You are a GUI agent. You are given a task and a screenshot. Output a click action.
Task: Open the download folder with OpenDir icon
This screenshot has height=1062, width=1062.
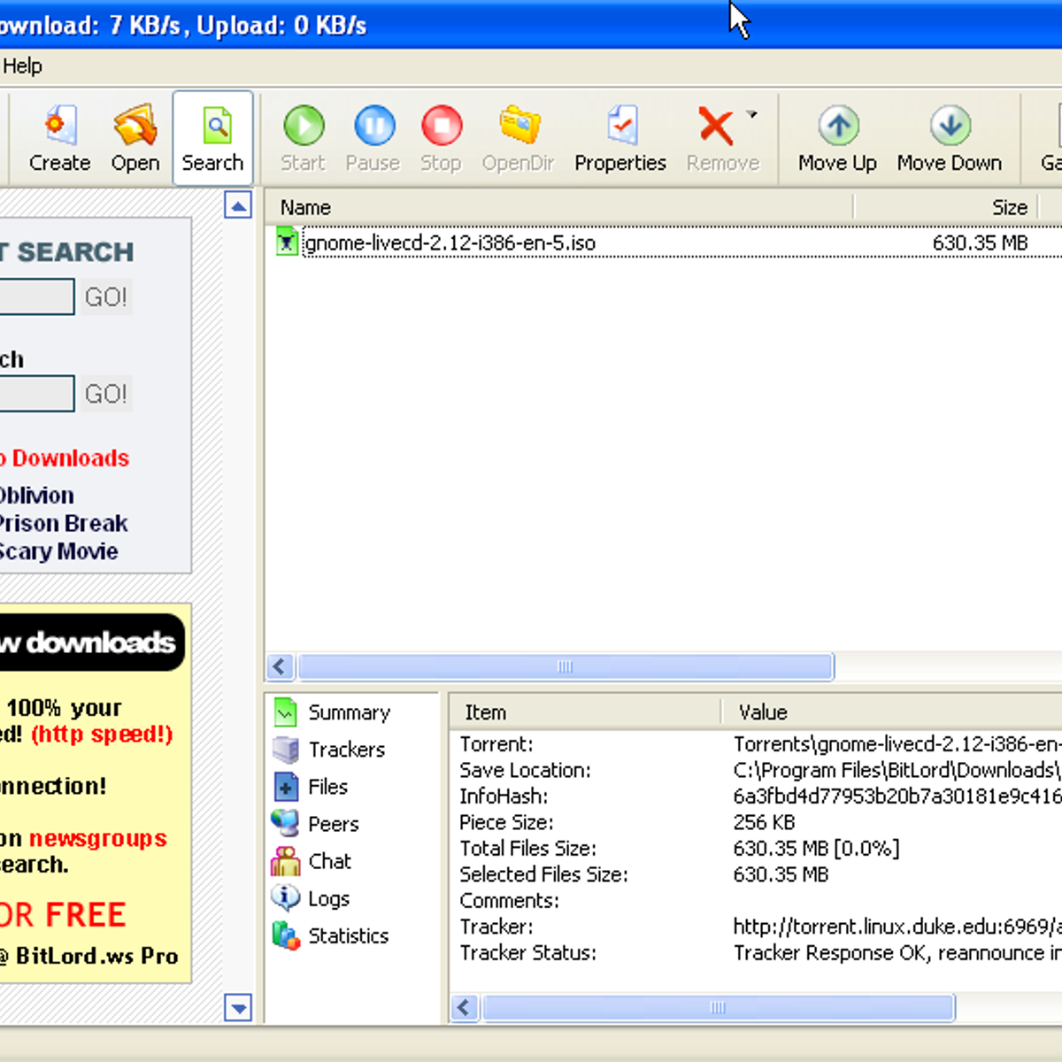click(x=519, y=139)
